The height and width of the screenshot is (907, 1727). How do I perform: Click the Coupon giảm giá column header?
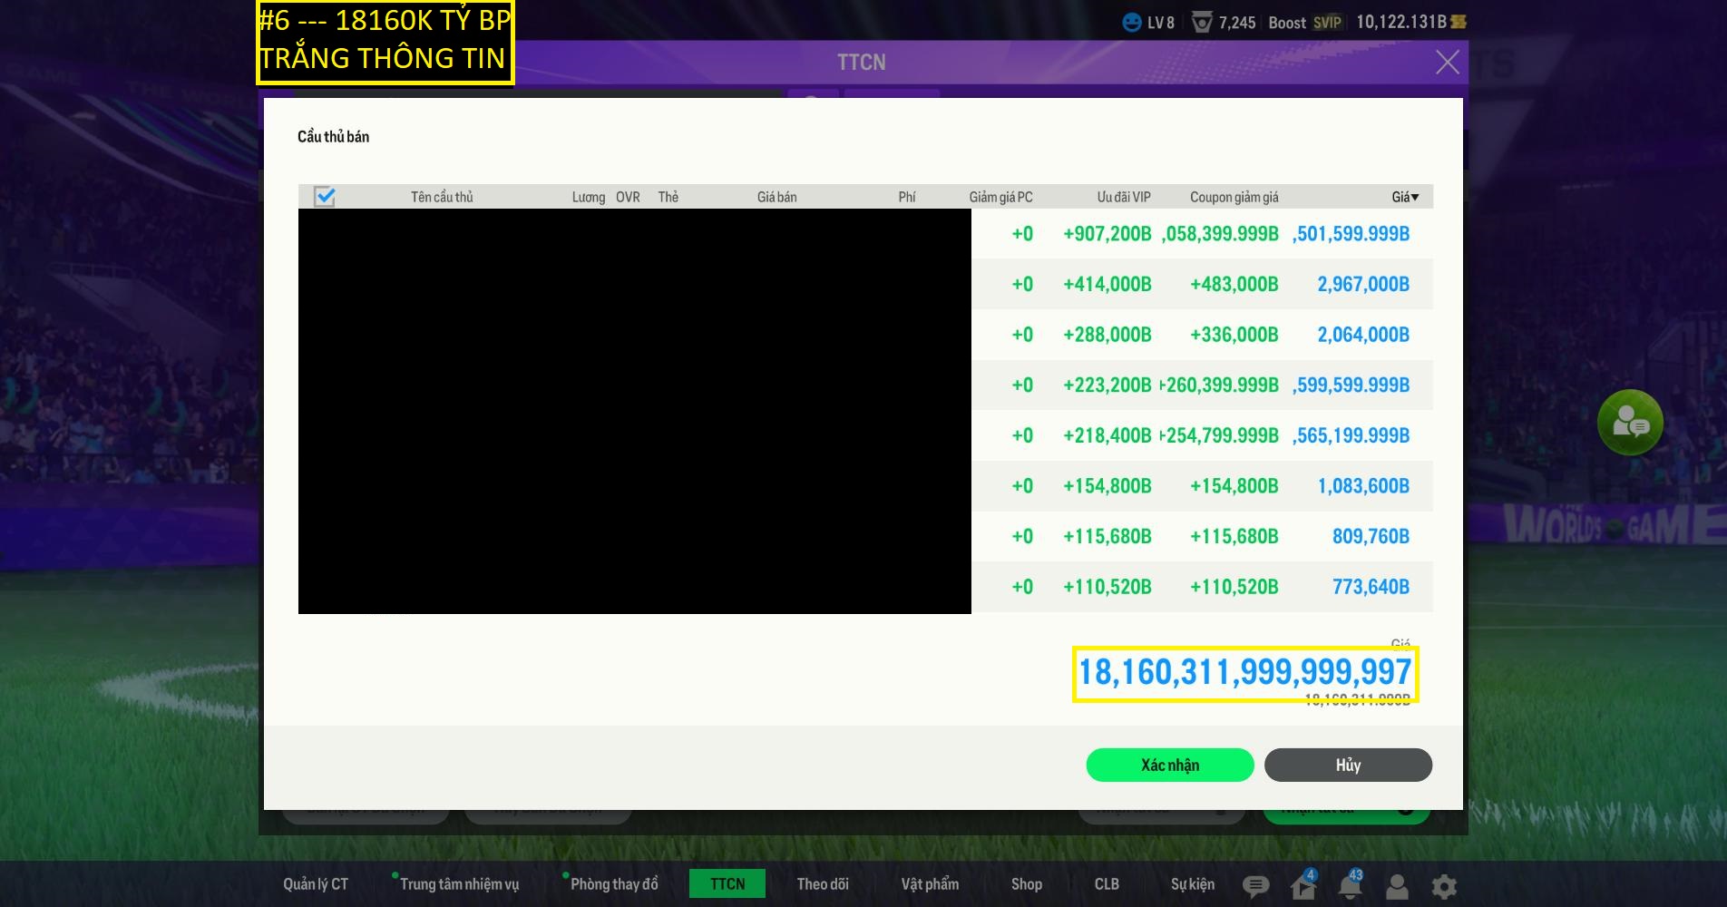[1234, 197]
